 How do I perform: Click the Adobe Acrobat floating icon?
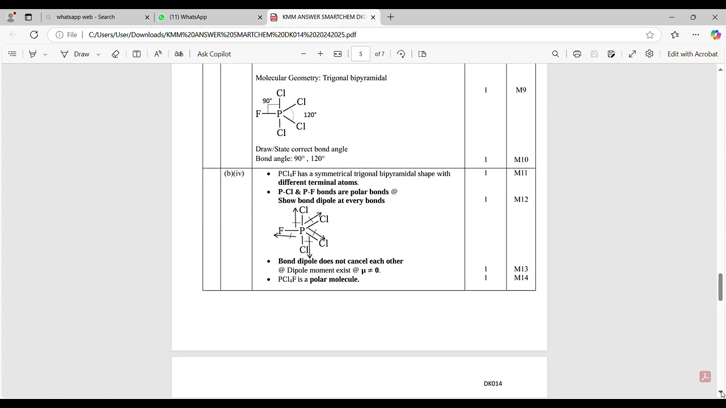705,377
